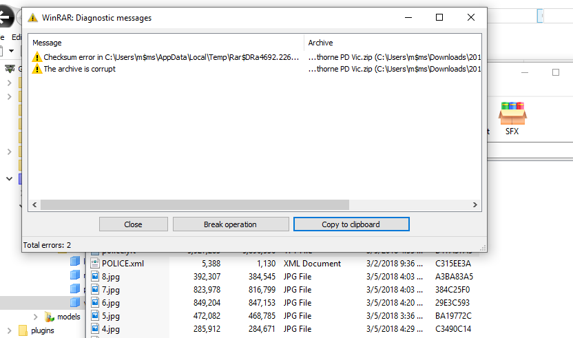Click the back arrow in background window

tap(4, 17)
